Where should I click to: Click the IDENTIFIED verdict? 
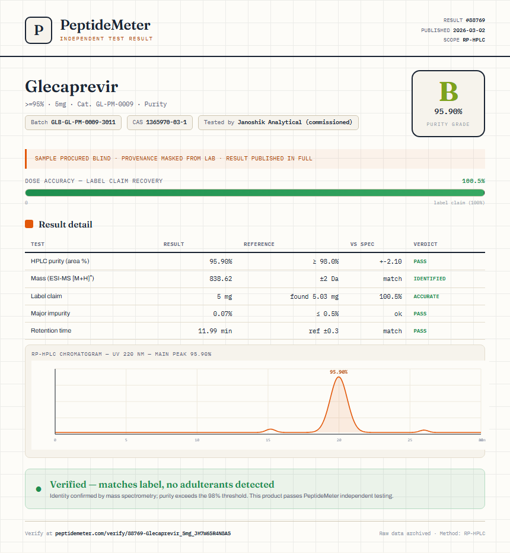(x=430, y=279)
